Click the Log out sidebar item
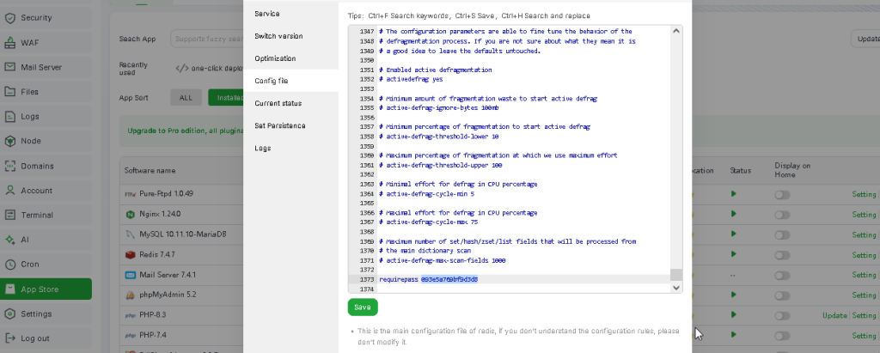This screenshot has width=880, height=353. (46, 338)
